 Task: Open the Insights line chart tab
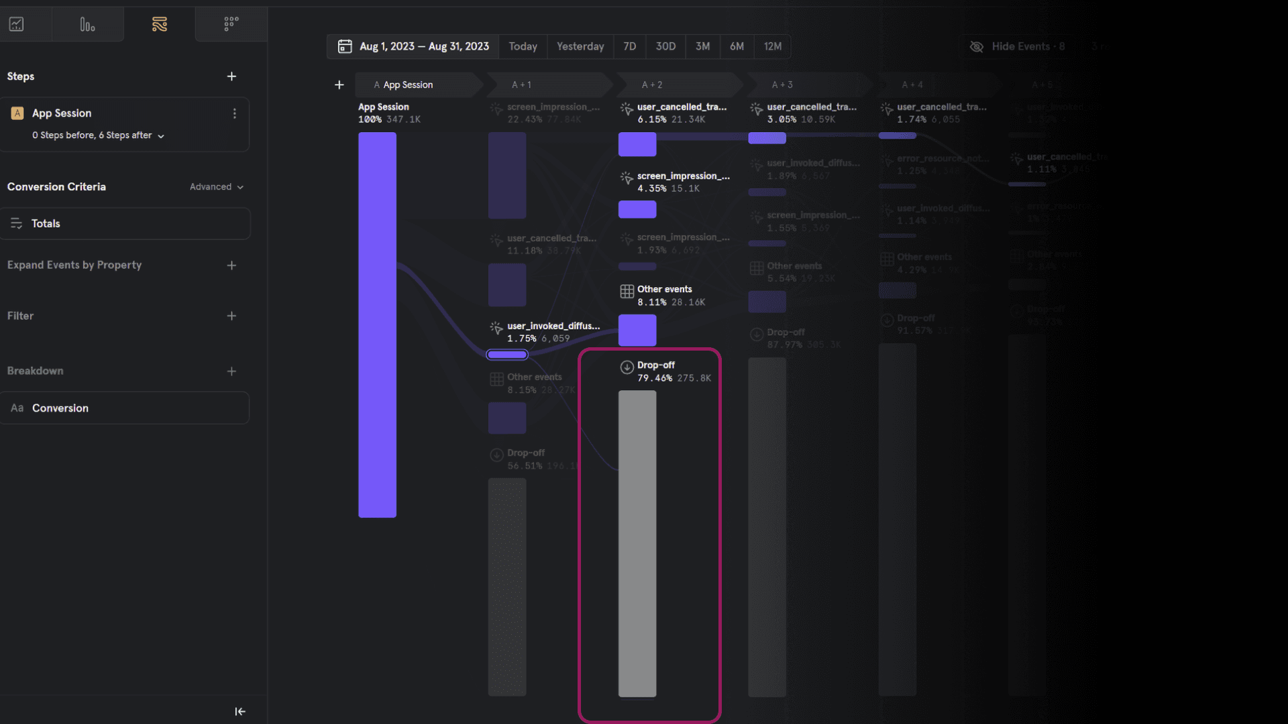click(17, 25)
